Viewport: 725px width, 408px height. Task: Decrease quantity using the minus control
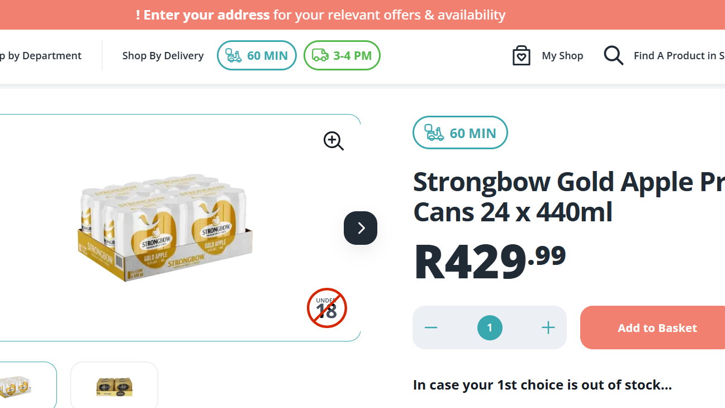coord(430,328)
